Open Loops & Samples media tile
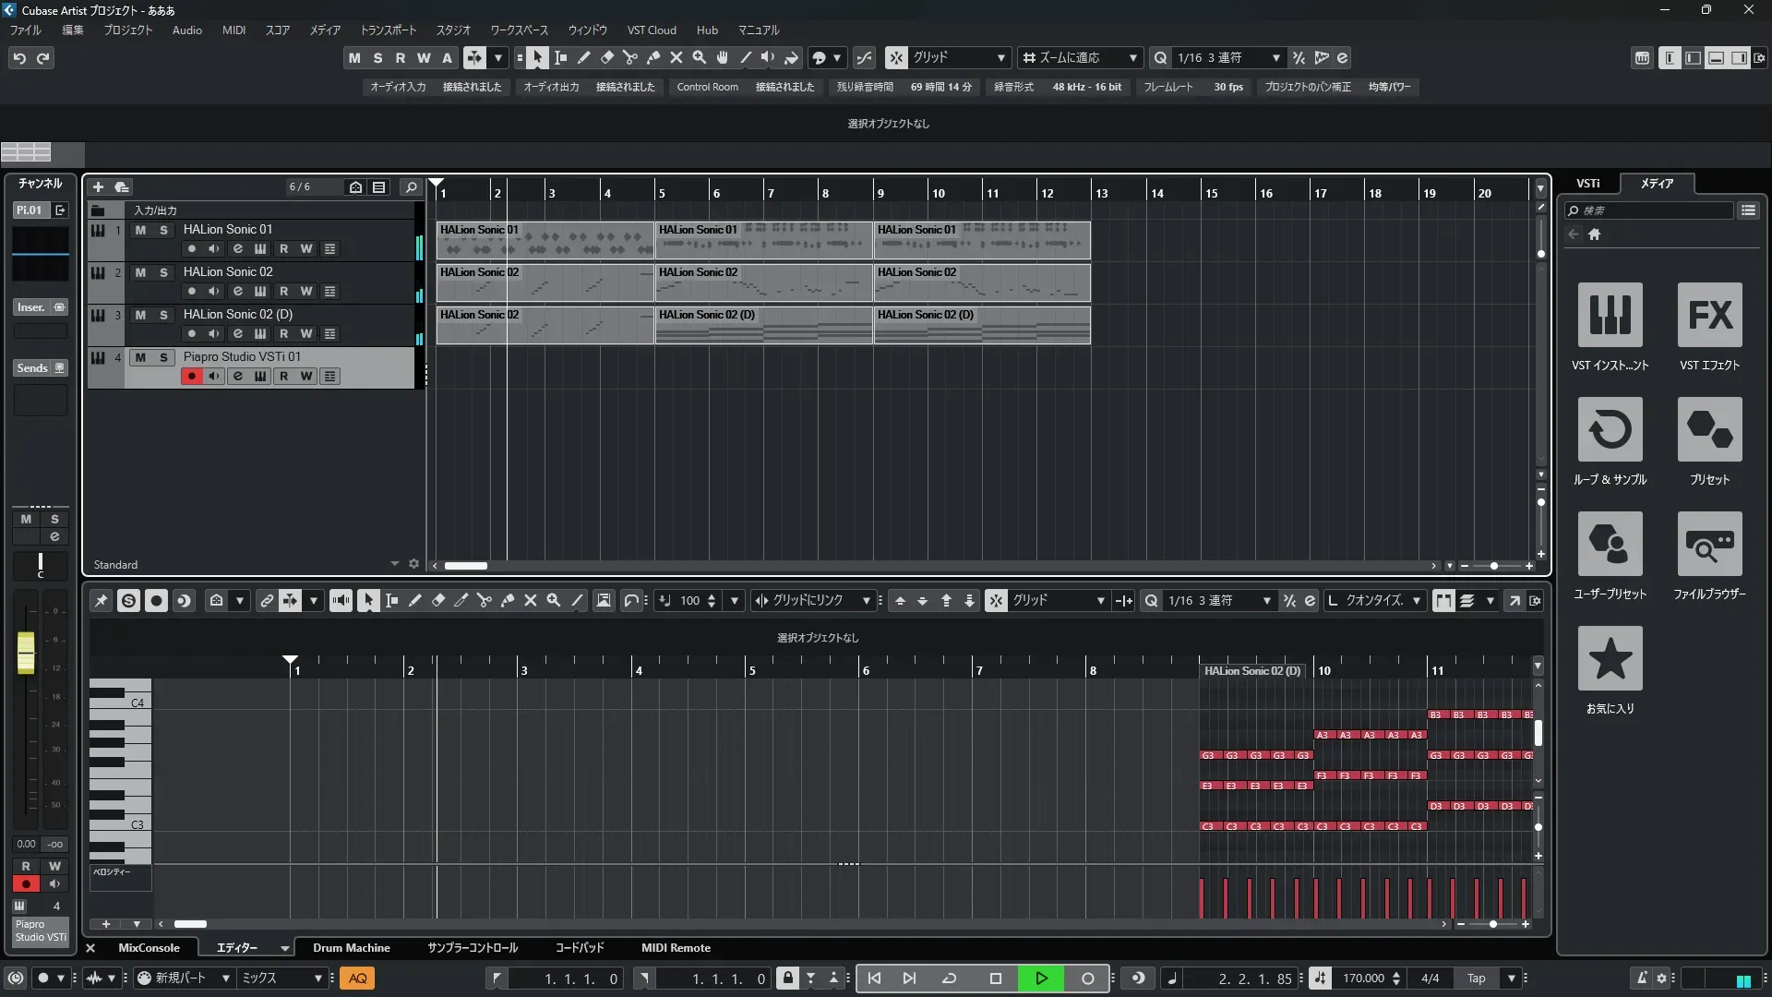 click(1610, 430)
